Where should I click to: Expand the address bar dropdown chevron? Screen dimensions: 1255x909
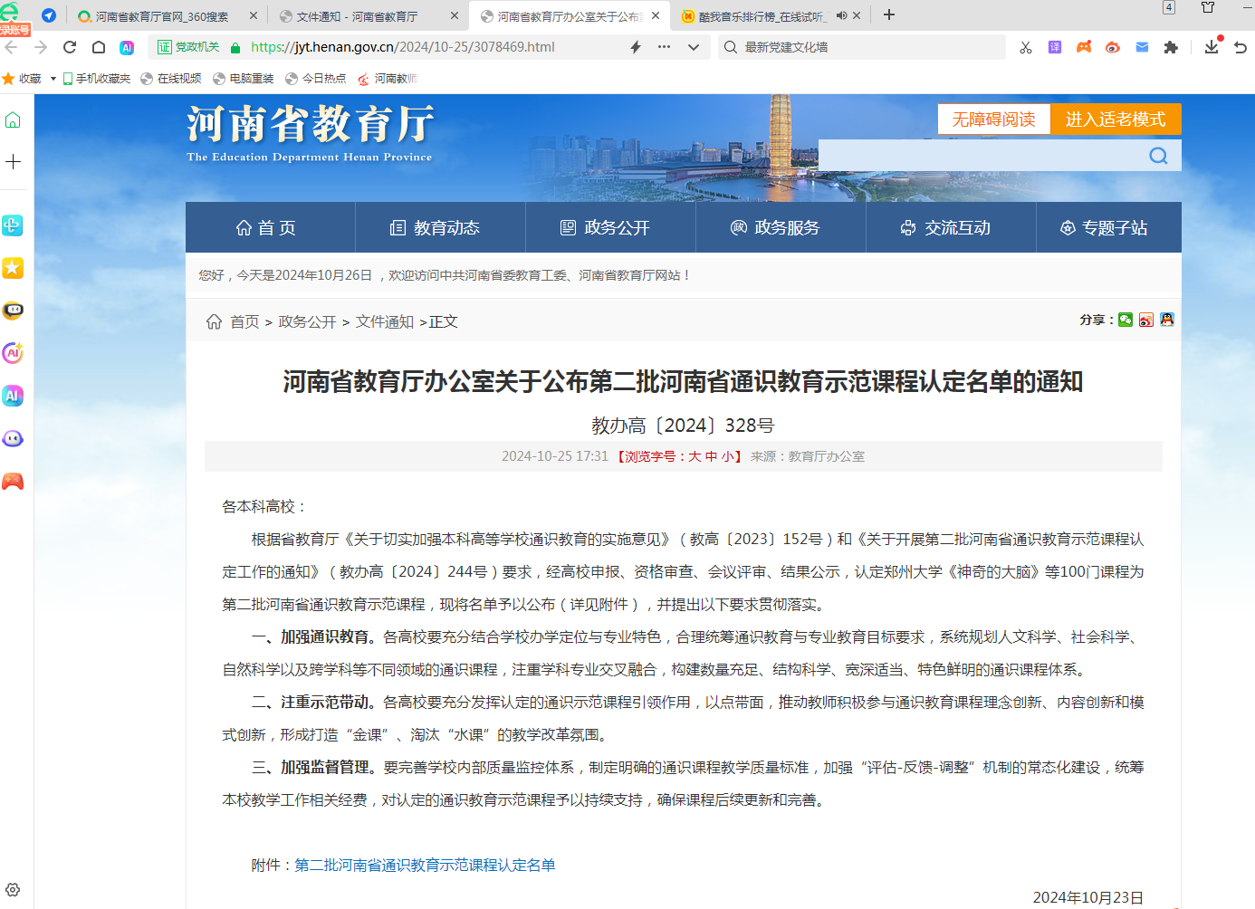click(694, 47)
